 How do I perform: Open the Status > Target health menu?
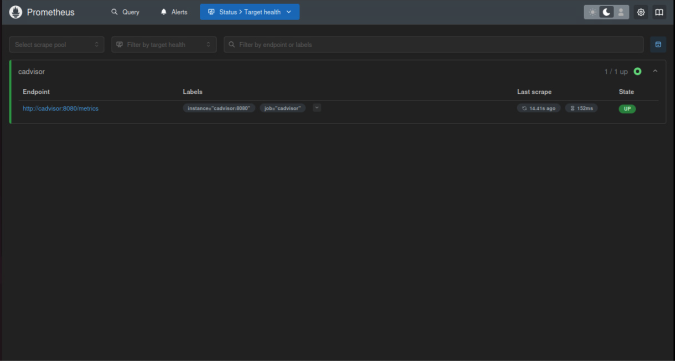point(249,12)
